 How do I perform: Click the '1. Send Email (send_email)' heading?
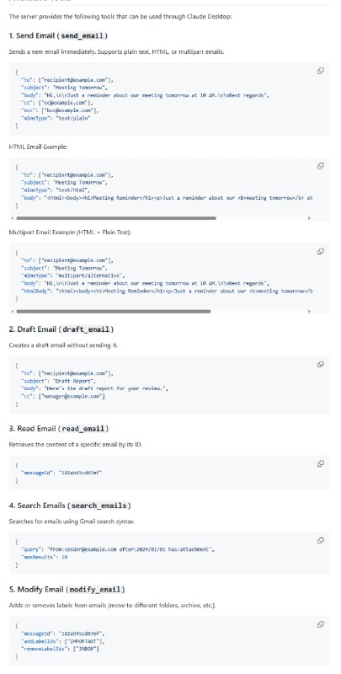pyautogui.click(x=58, y=35)
